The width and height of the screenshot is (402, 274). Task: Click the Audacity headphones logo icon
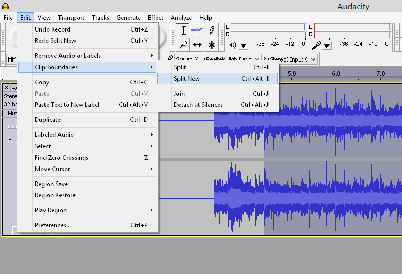pos(5,6)
